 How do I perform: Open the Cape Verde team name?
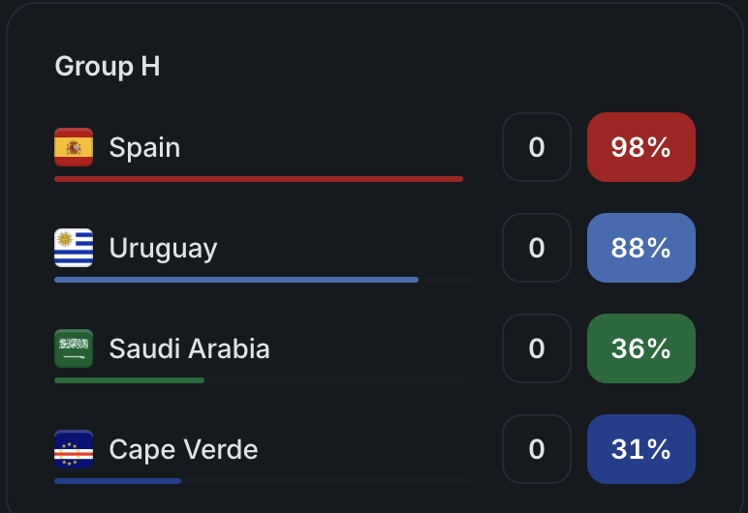pos(184,449)
